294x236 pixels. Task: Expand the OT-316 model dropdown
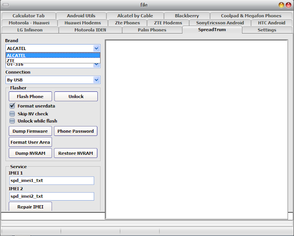point(96,64)
